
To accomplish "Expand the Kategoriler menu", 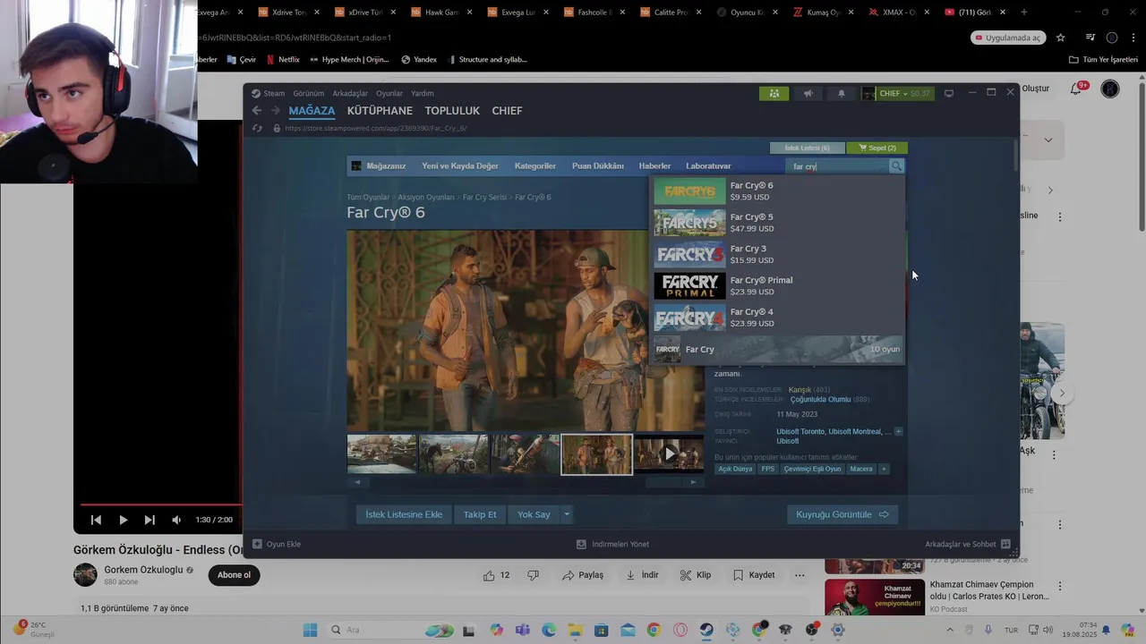I will 535,165.
